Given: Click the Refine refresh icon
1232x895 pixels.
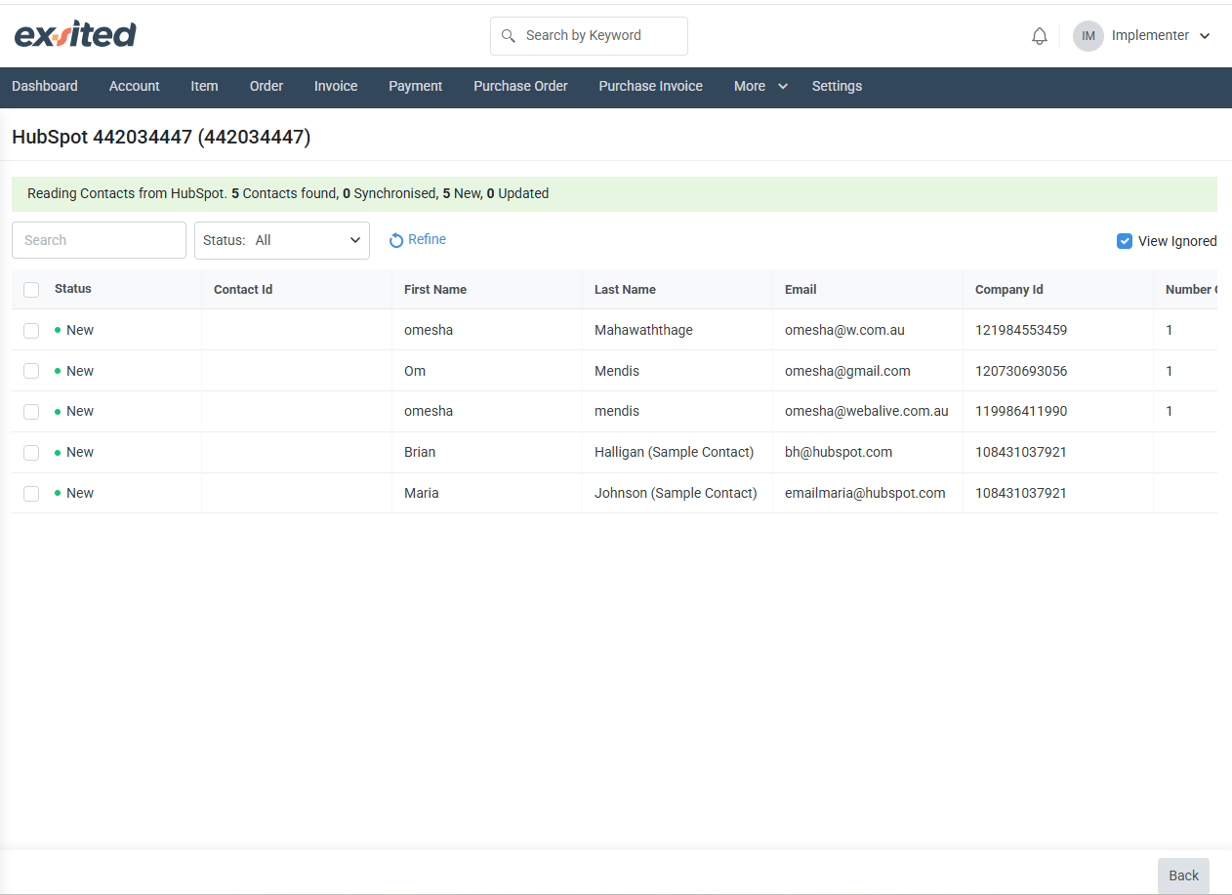Looking at the screenshot, I should [396, 240].
